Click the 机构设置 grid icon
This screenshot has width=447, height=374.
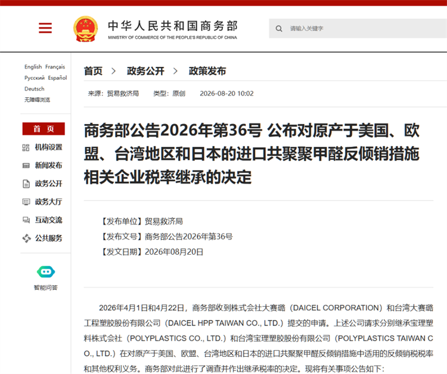click(x=26, y=147)
